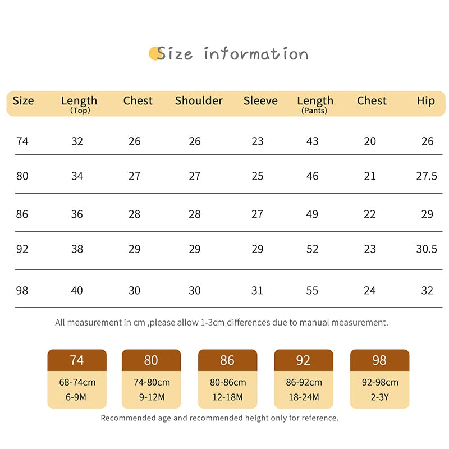Image resolution: width=449 pixels, height=449 pixels.
Task: Select the brown 80 size badge
Action: 151,360
